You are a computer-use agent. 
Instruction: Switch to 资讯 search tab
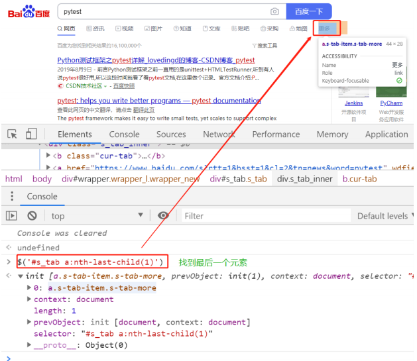coord(95,28)
